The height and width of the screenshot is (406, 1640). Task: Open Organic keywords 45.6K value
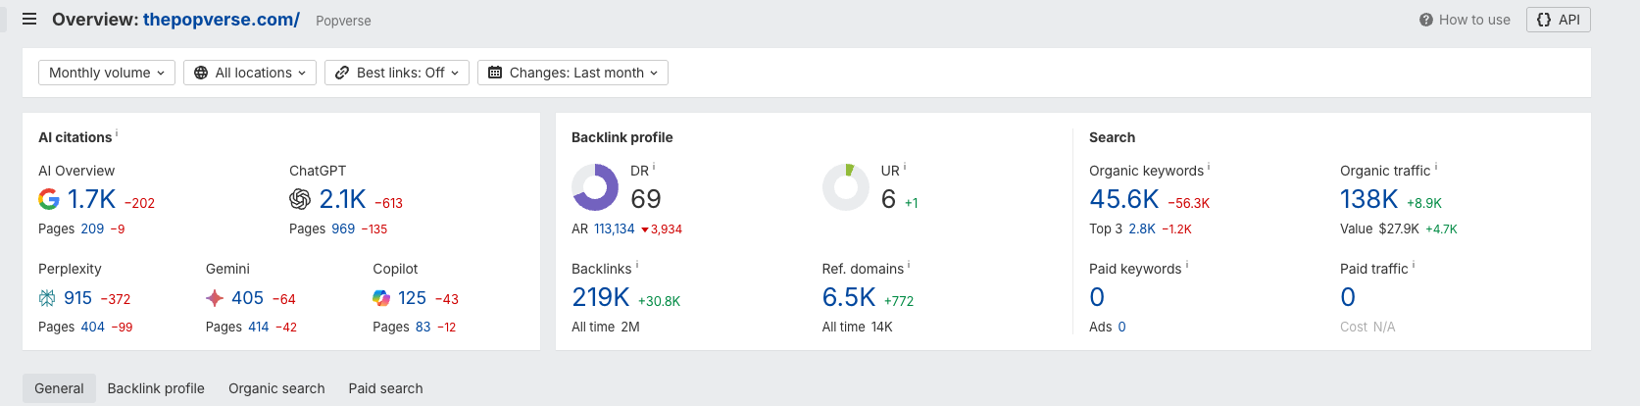click(1124, 199)
